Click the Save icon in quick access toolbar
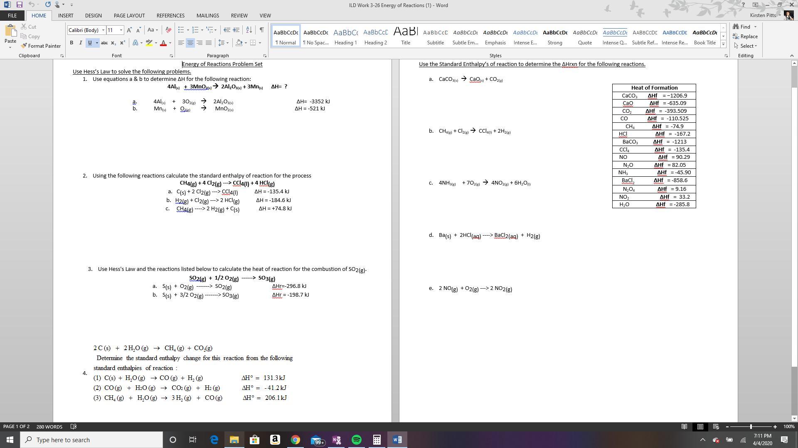 (x=19, y=5)
